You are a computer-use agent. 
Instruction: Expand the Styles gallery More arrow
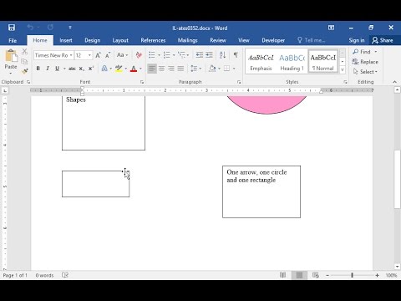[343, 69]
